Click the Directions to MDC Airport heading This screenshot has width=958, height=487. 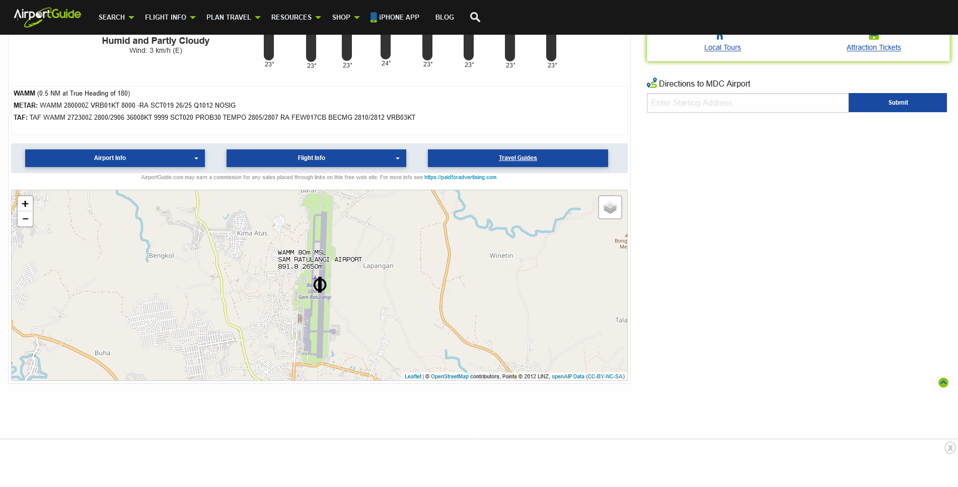(704, 84)
